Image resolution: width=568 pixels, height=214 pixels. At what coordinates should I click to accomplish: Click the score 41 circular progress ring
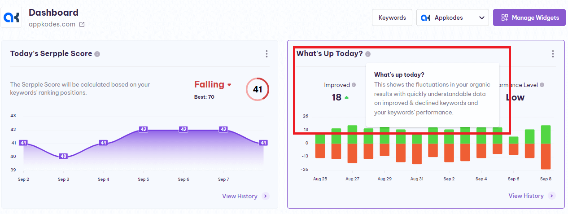tap(258, 89)
